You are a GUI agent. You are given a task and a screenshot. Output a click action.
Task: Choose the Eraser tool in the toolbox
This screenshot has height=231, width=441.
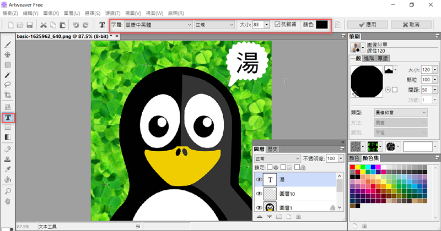coord(8,148)
